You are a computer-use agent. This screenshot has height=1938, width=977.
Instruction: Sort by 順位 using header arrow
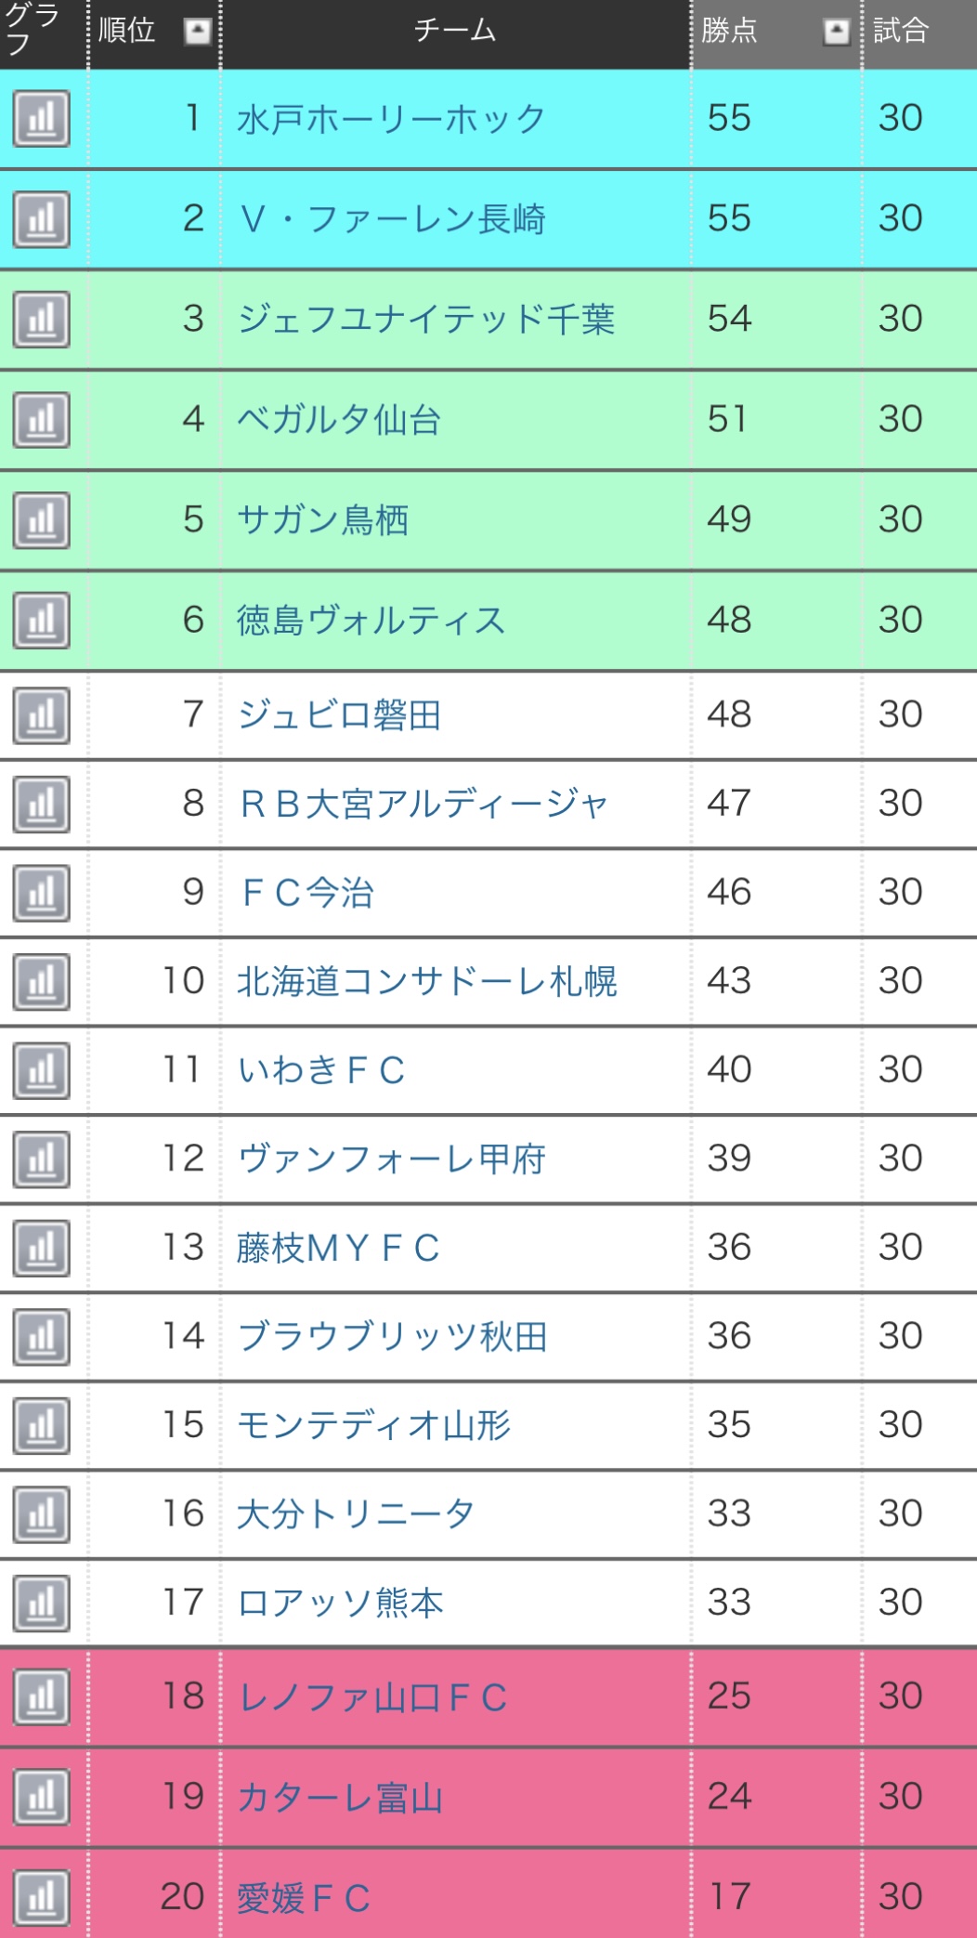(x=197, y=32)
